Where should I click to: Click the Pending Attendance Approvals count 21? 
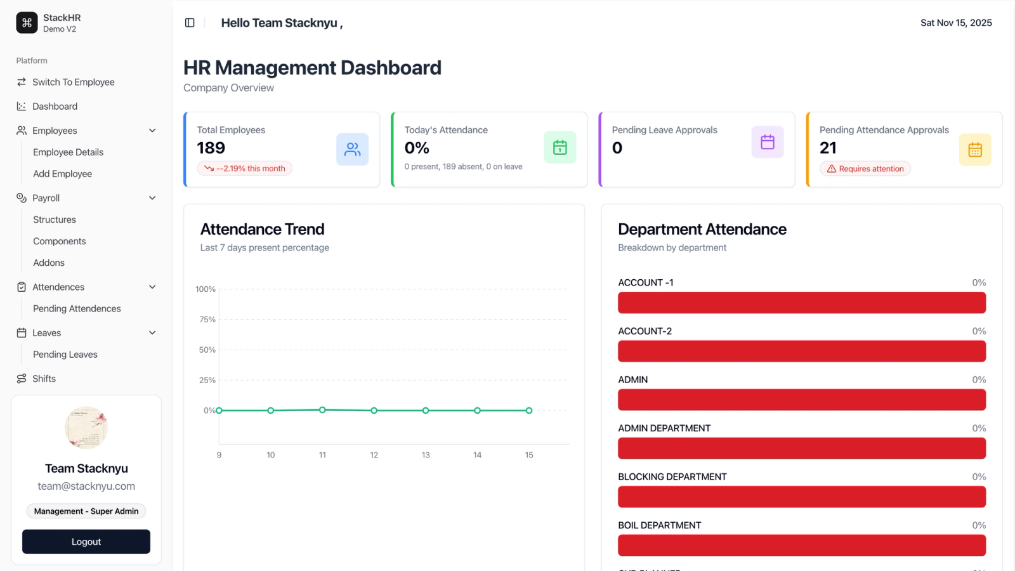(x=828, y=148)
